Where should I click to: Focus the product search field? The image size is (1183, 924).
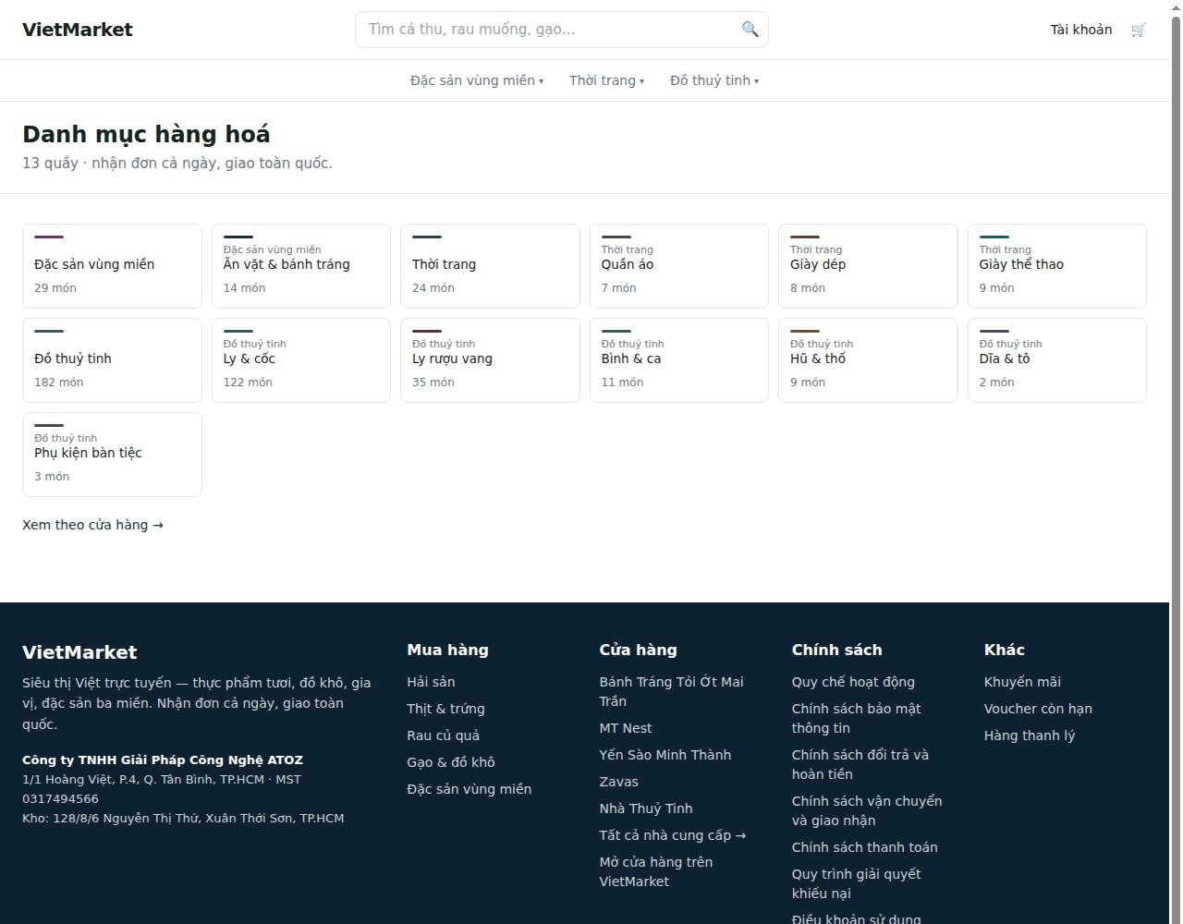(562, 30)
